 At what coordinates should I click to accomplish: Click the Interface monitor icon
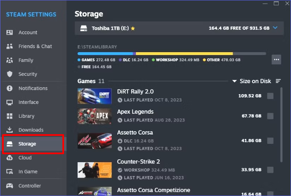10,102
